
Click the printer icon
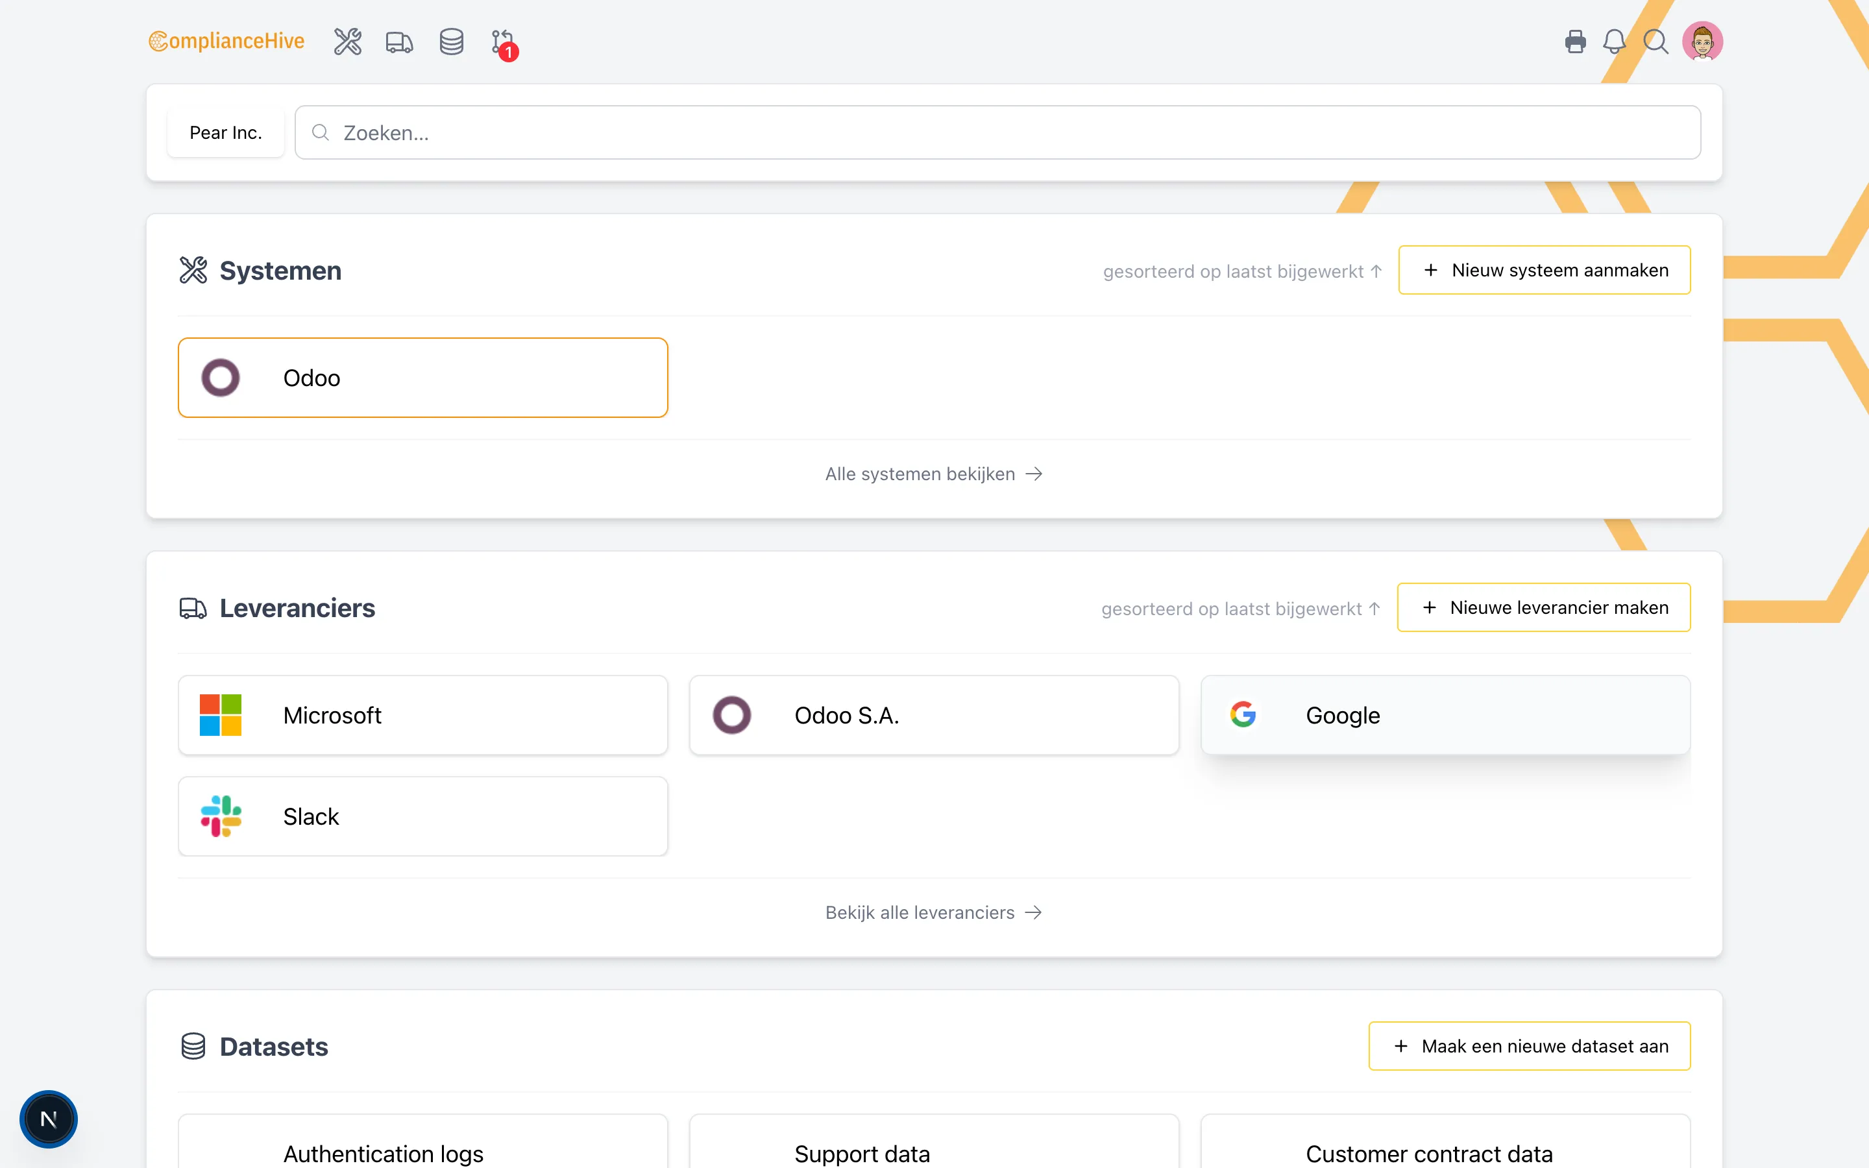(x=1575, y=42)
